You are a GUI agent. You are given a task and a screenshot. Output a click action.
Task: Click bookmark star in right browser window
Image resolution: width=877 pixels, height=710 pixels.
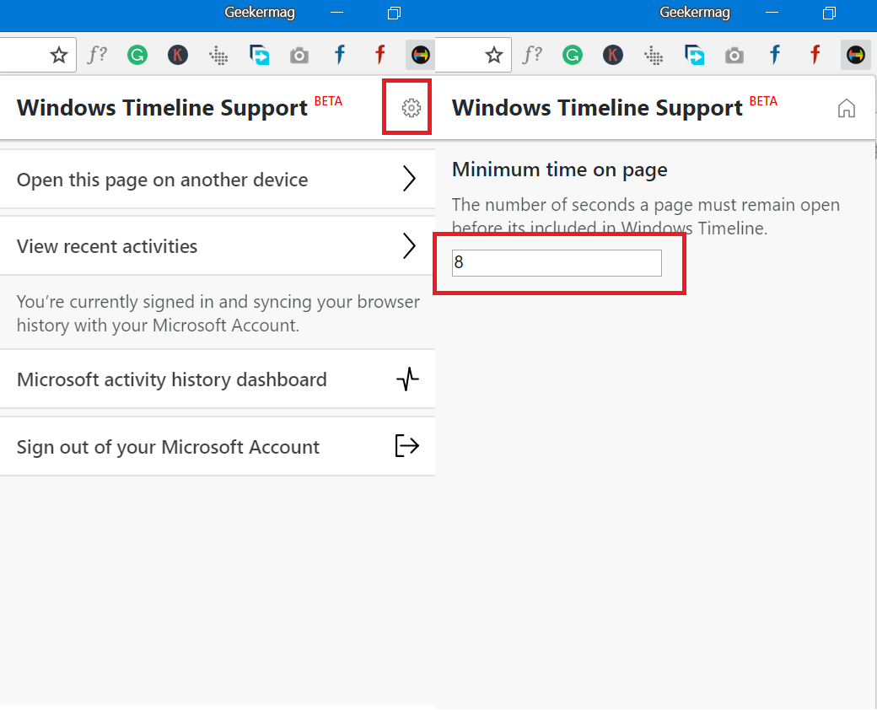click(x=493, y=55)
